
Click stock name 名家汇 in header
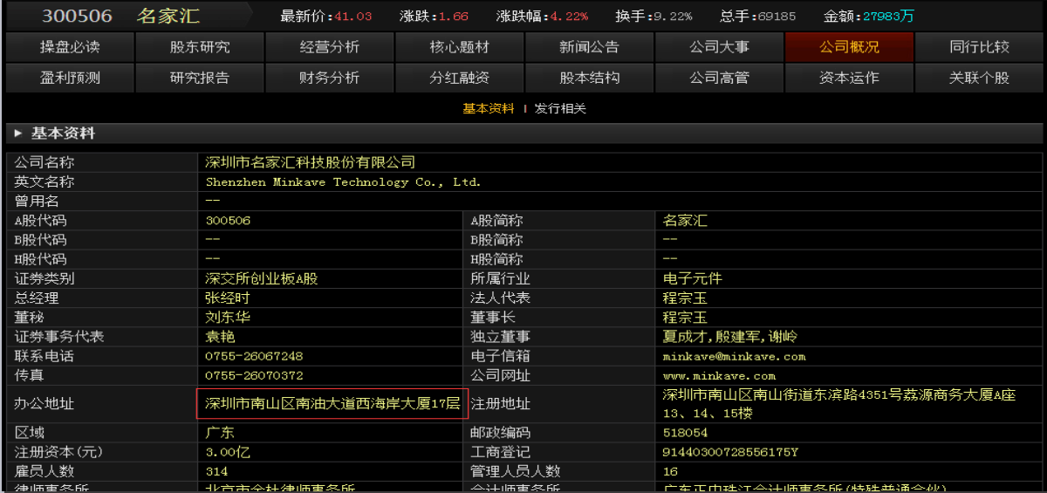[x=168, y=16]
